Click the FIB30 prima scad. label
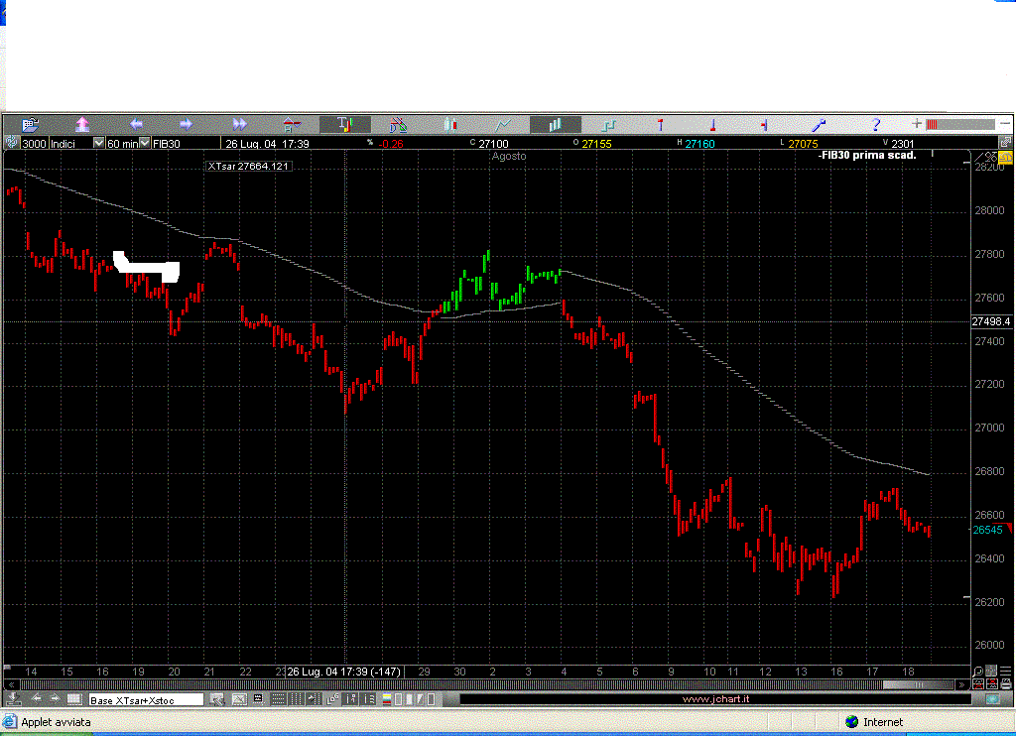1016x736 pixels. click(x=865, y=155)
